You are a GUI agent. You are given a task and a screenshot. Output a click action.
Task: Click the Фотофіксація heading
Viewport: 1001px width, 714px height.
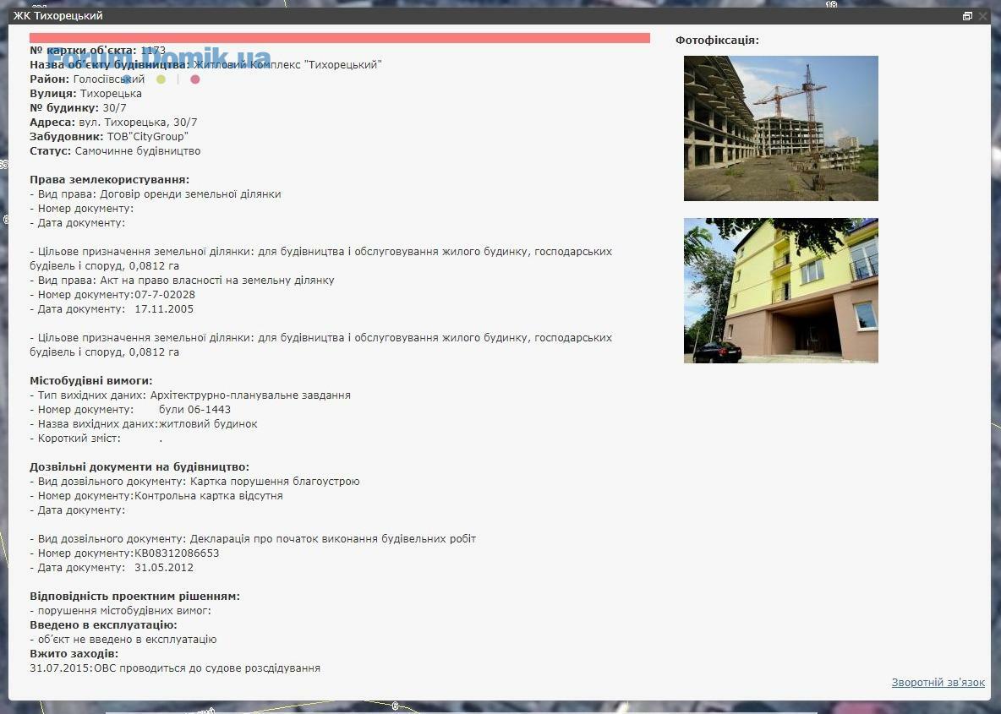click(717, 41)
